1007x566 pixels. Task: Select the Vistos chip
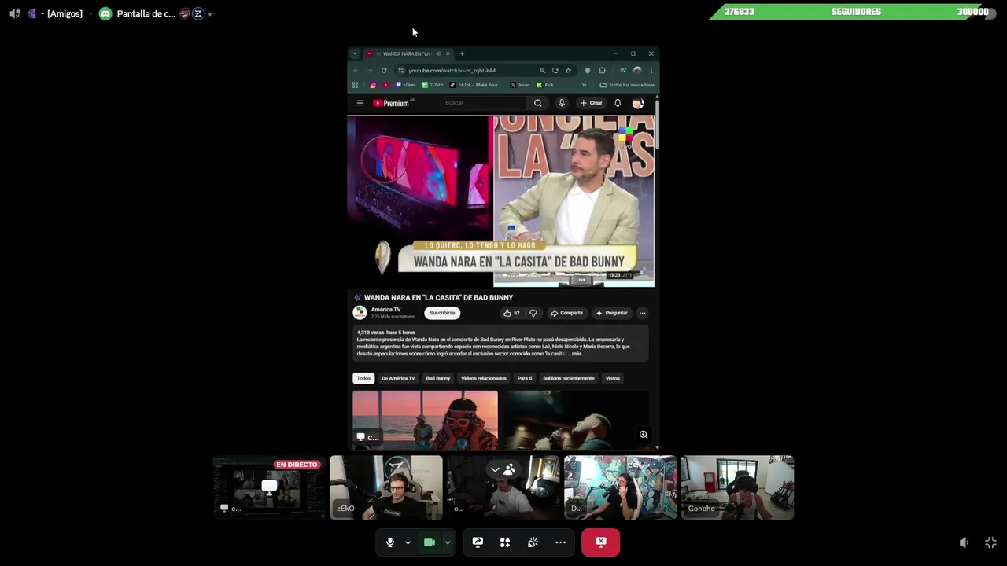coord(613,378)
